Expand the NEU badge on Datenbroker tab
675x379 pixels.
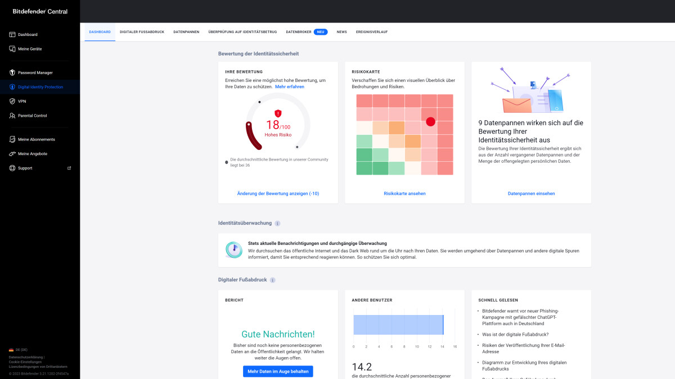(x=320, y=32)
